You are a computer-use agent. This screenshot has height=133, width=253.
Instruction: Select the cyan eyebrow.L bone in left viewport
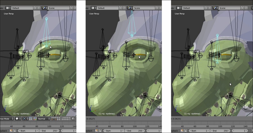point(46,32)
